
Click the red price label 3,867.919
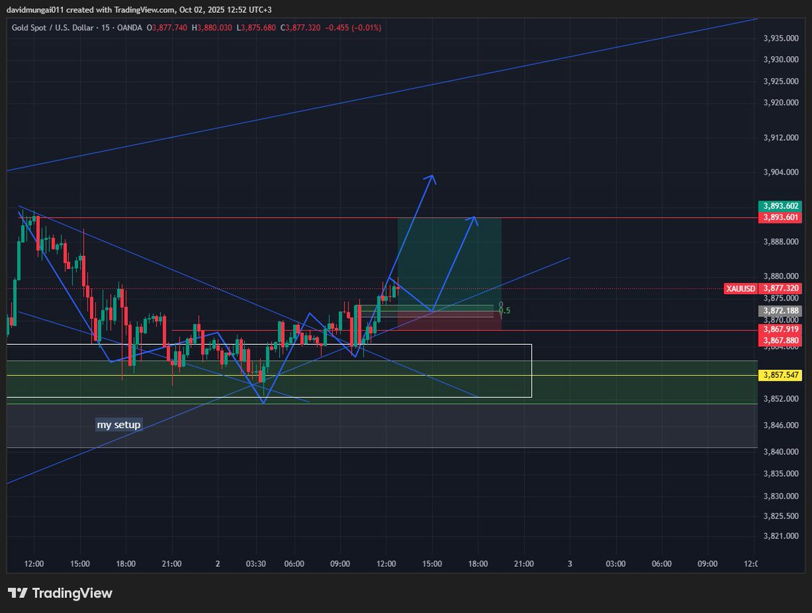[x=780, y=329]
